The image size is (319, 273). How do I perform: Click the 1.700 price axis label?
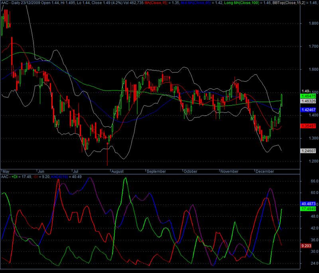tap(313, 46)
